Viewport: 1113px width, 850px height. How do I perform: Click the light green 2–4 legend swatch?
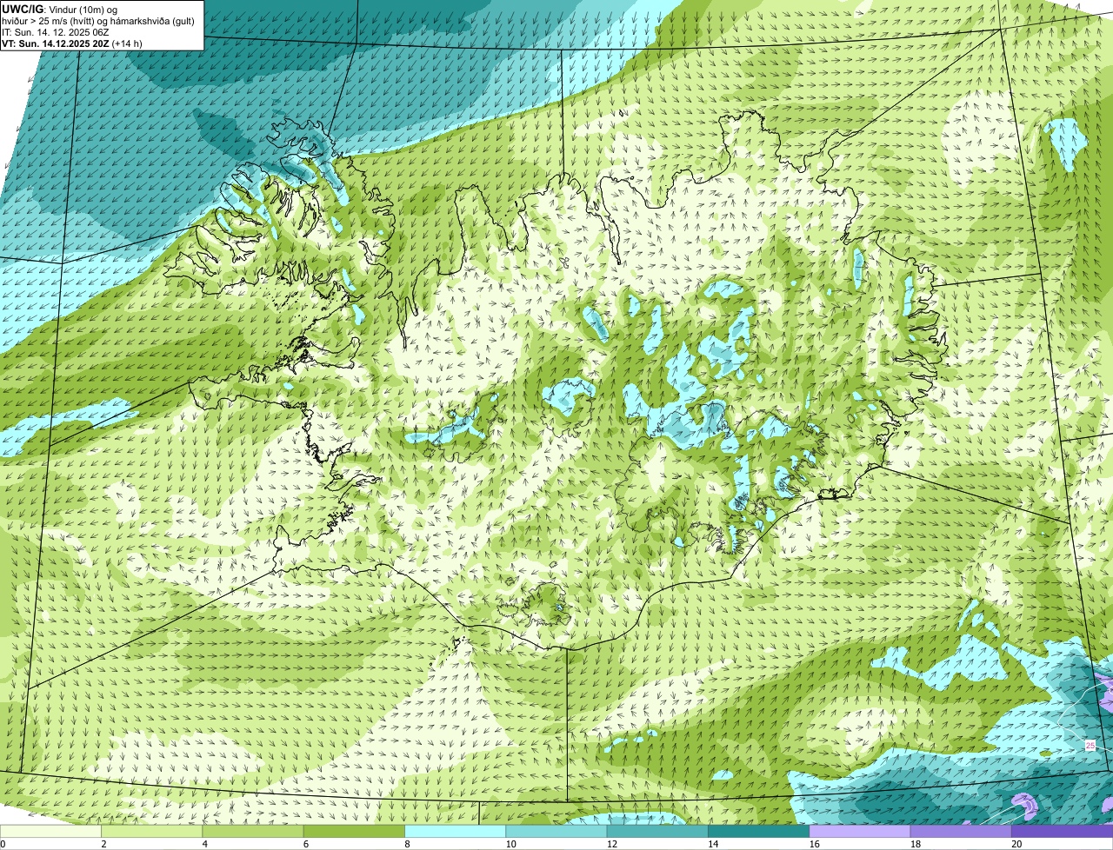[153, 832]
